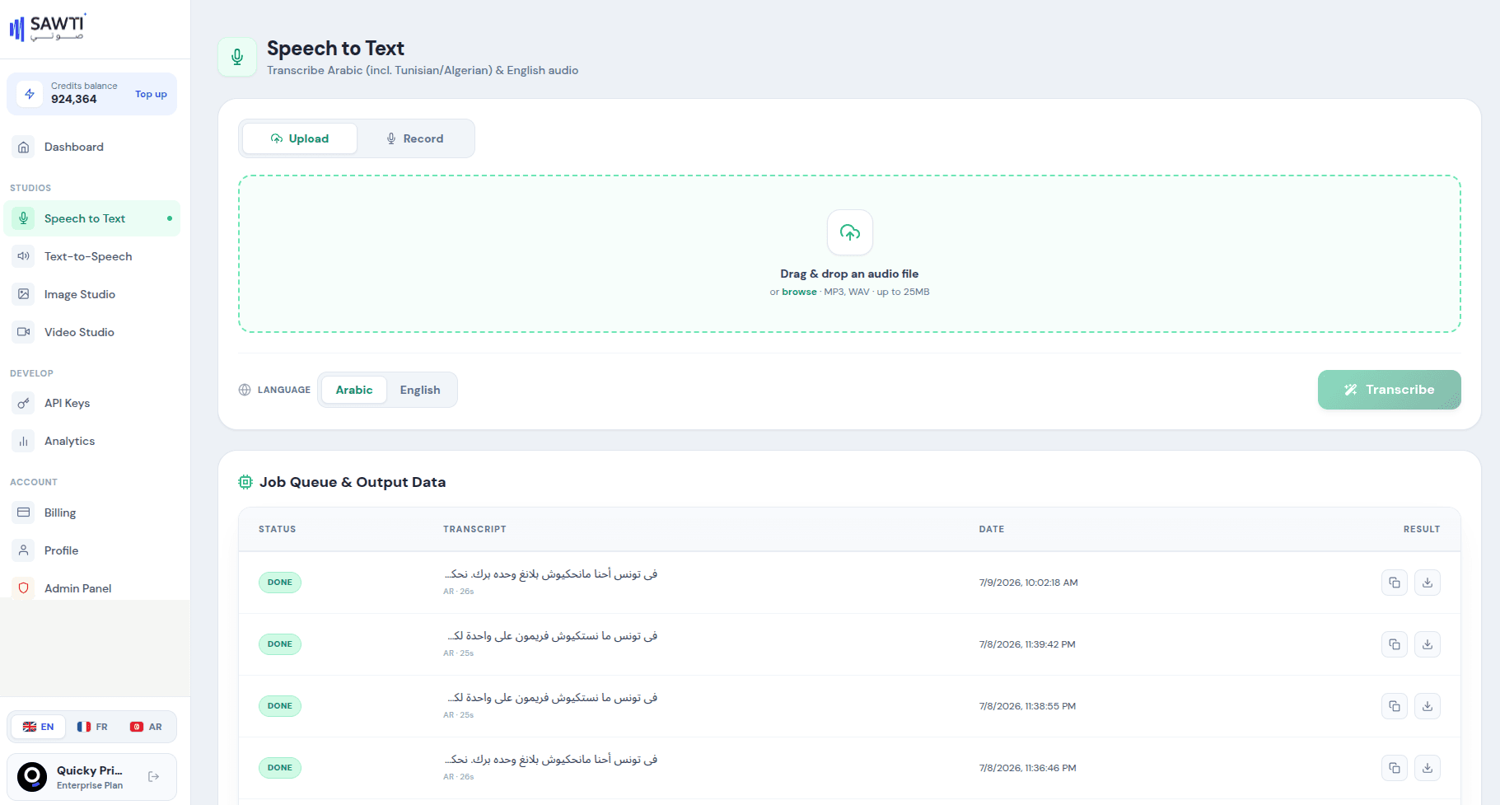Switch interface language to FR
1500x805 pixels.
tap(92, 727)
